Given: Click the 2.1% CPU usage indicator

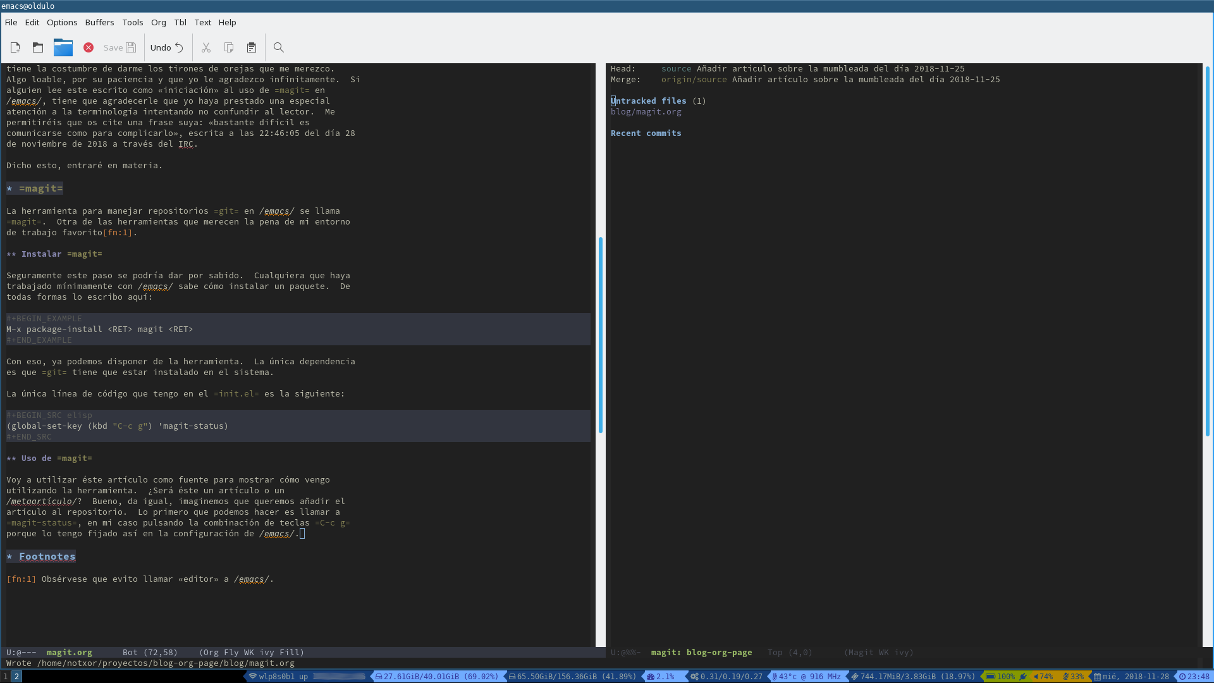Looking at the screenshot, I should 661,677.
